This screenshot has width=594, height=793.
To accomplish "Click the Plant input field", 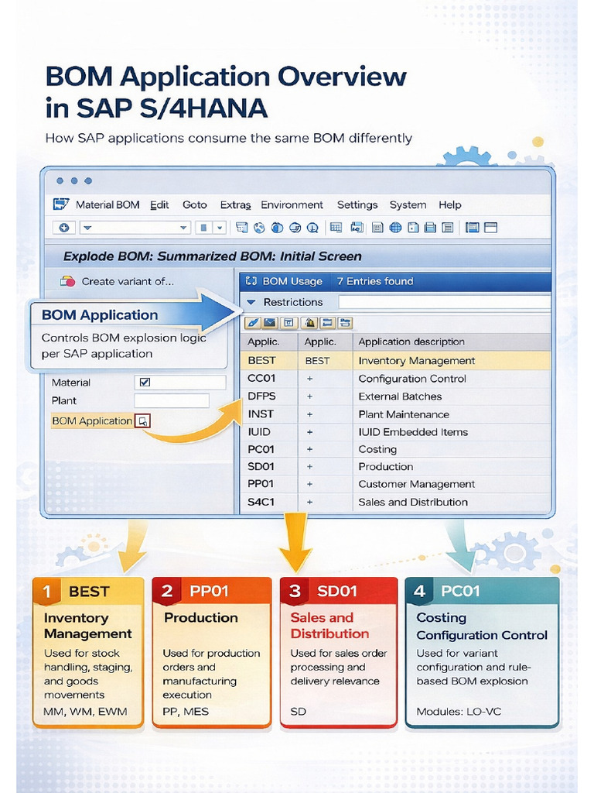I will pos(172,400).
